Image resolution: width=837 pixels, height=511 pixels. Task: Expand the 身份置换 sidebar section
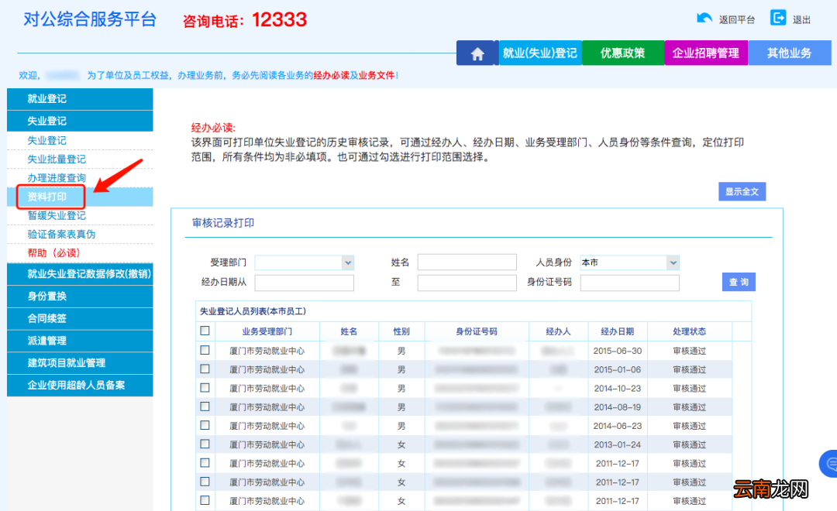coord(80,296)
